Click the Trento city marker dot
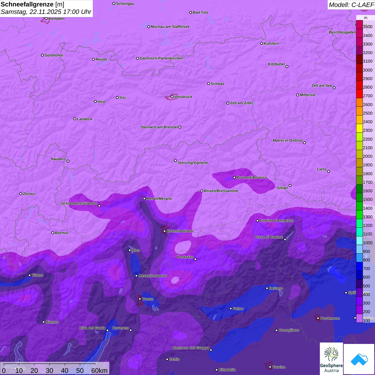 140,299
